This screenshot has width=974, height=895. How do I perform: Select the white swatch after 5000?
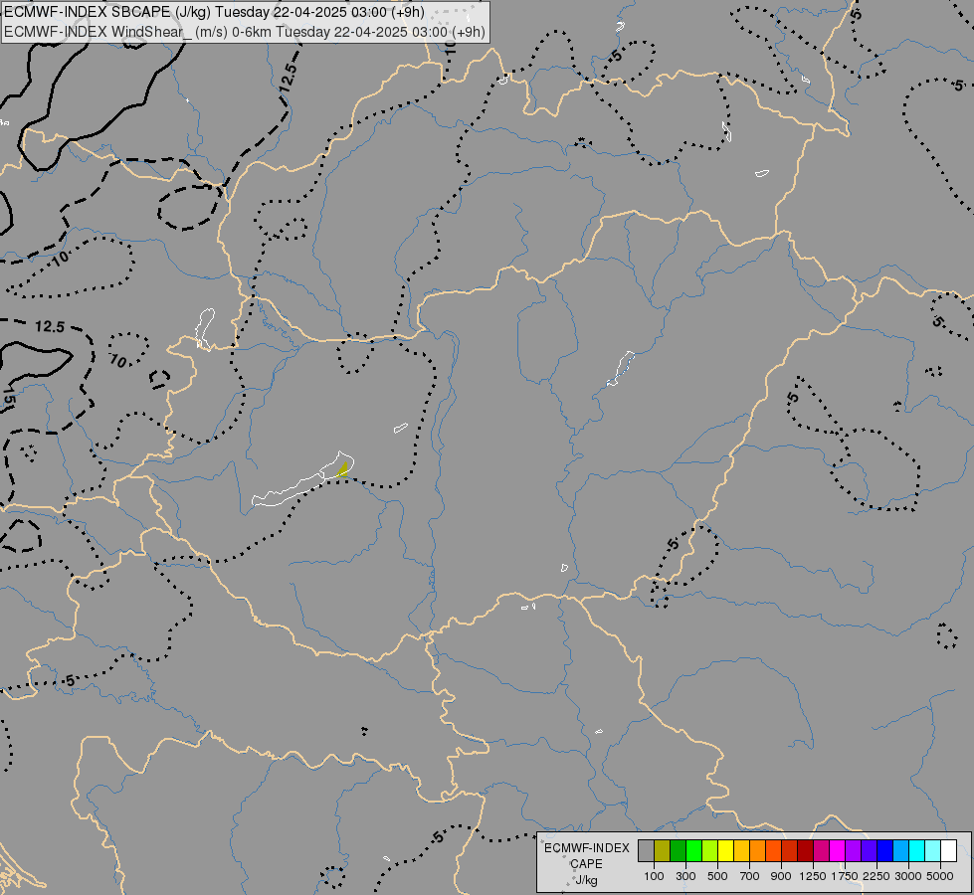[x=949, y=850]
